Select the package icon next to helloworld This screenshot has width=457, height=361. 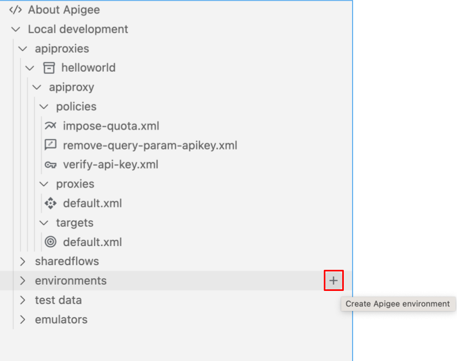tap(49, 67)
